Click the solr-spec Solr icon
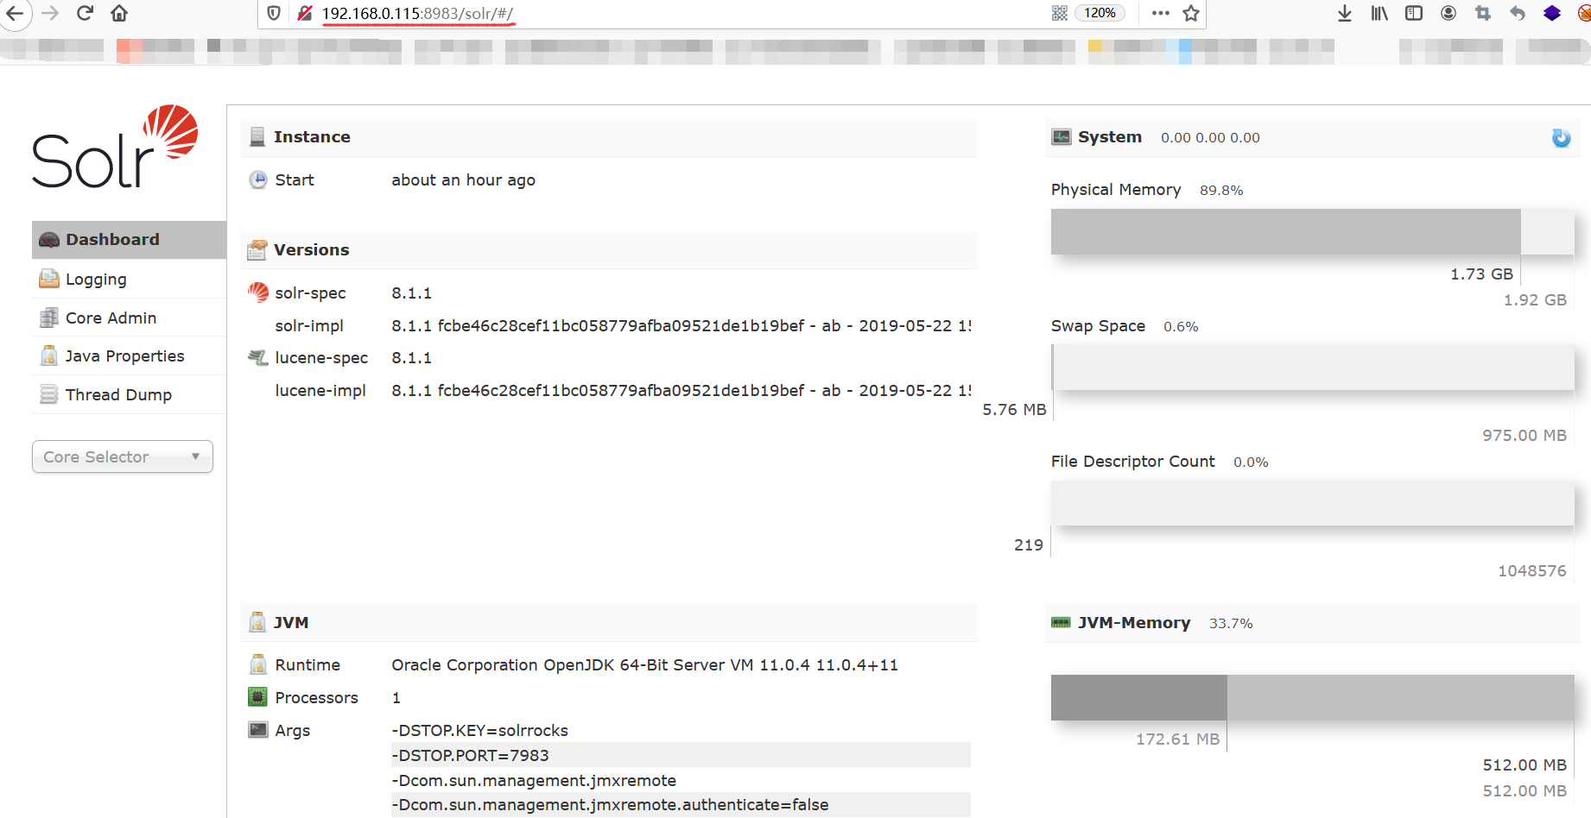Viewport: 1591px width, 818px height. coord(257,293)
